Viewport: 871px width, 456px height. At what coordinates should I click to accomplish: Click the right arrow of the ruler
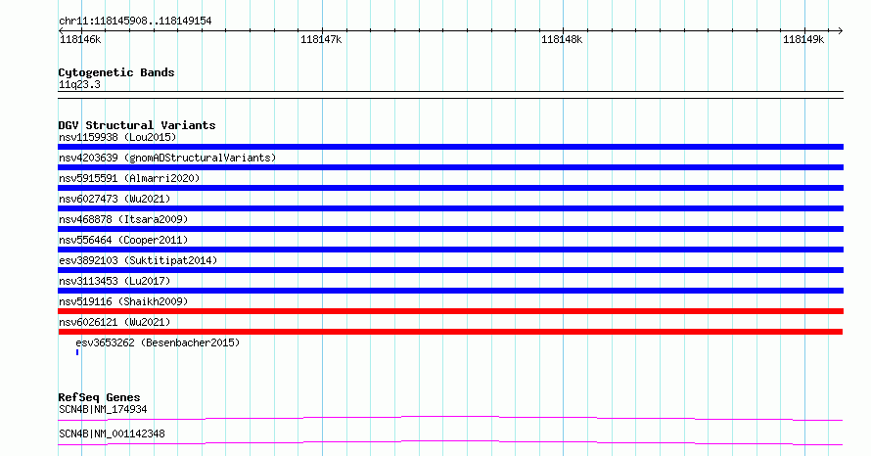[840, 31]
